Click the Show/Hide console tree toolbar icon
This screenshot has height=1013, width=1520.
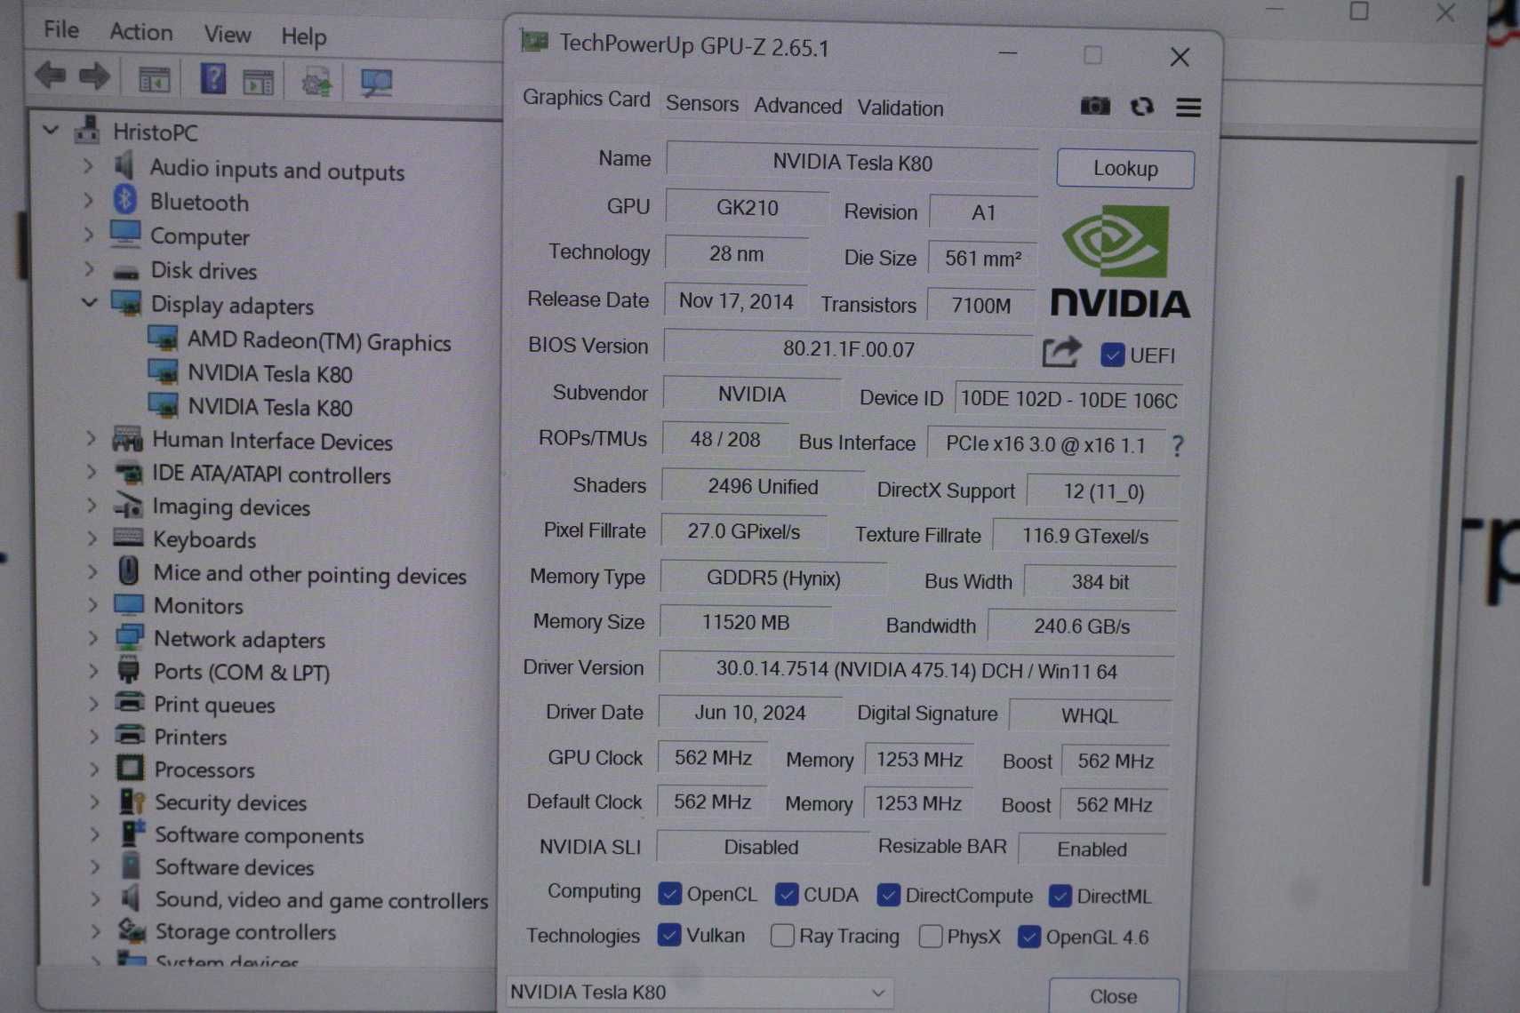coord(155,80)
